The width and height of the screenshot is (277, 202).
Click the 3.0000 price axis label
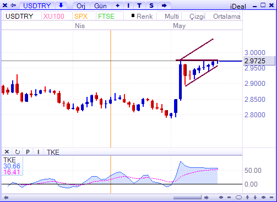pyautogui.click(x=255, y=53)
